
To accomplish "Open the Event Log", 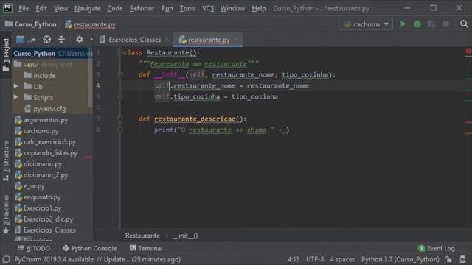I will point(437,249).
